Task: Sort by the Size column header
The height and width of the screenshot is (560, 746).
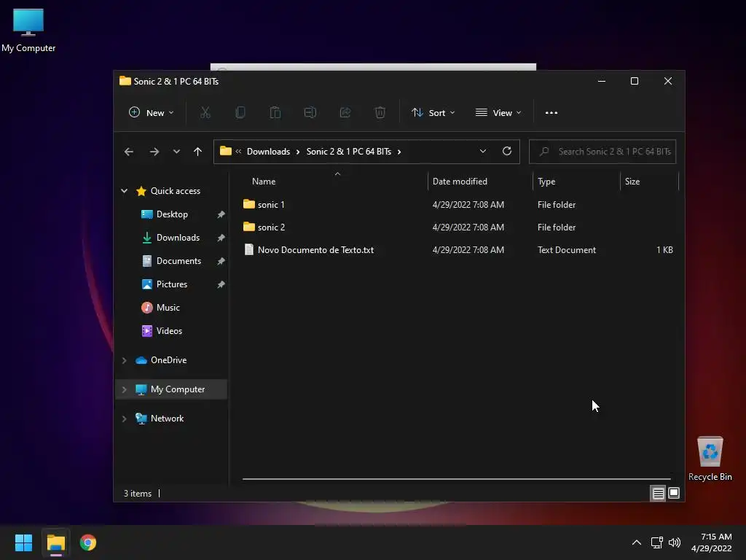Action: [632, 182]
